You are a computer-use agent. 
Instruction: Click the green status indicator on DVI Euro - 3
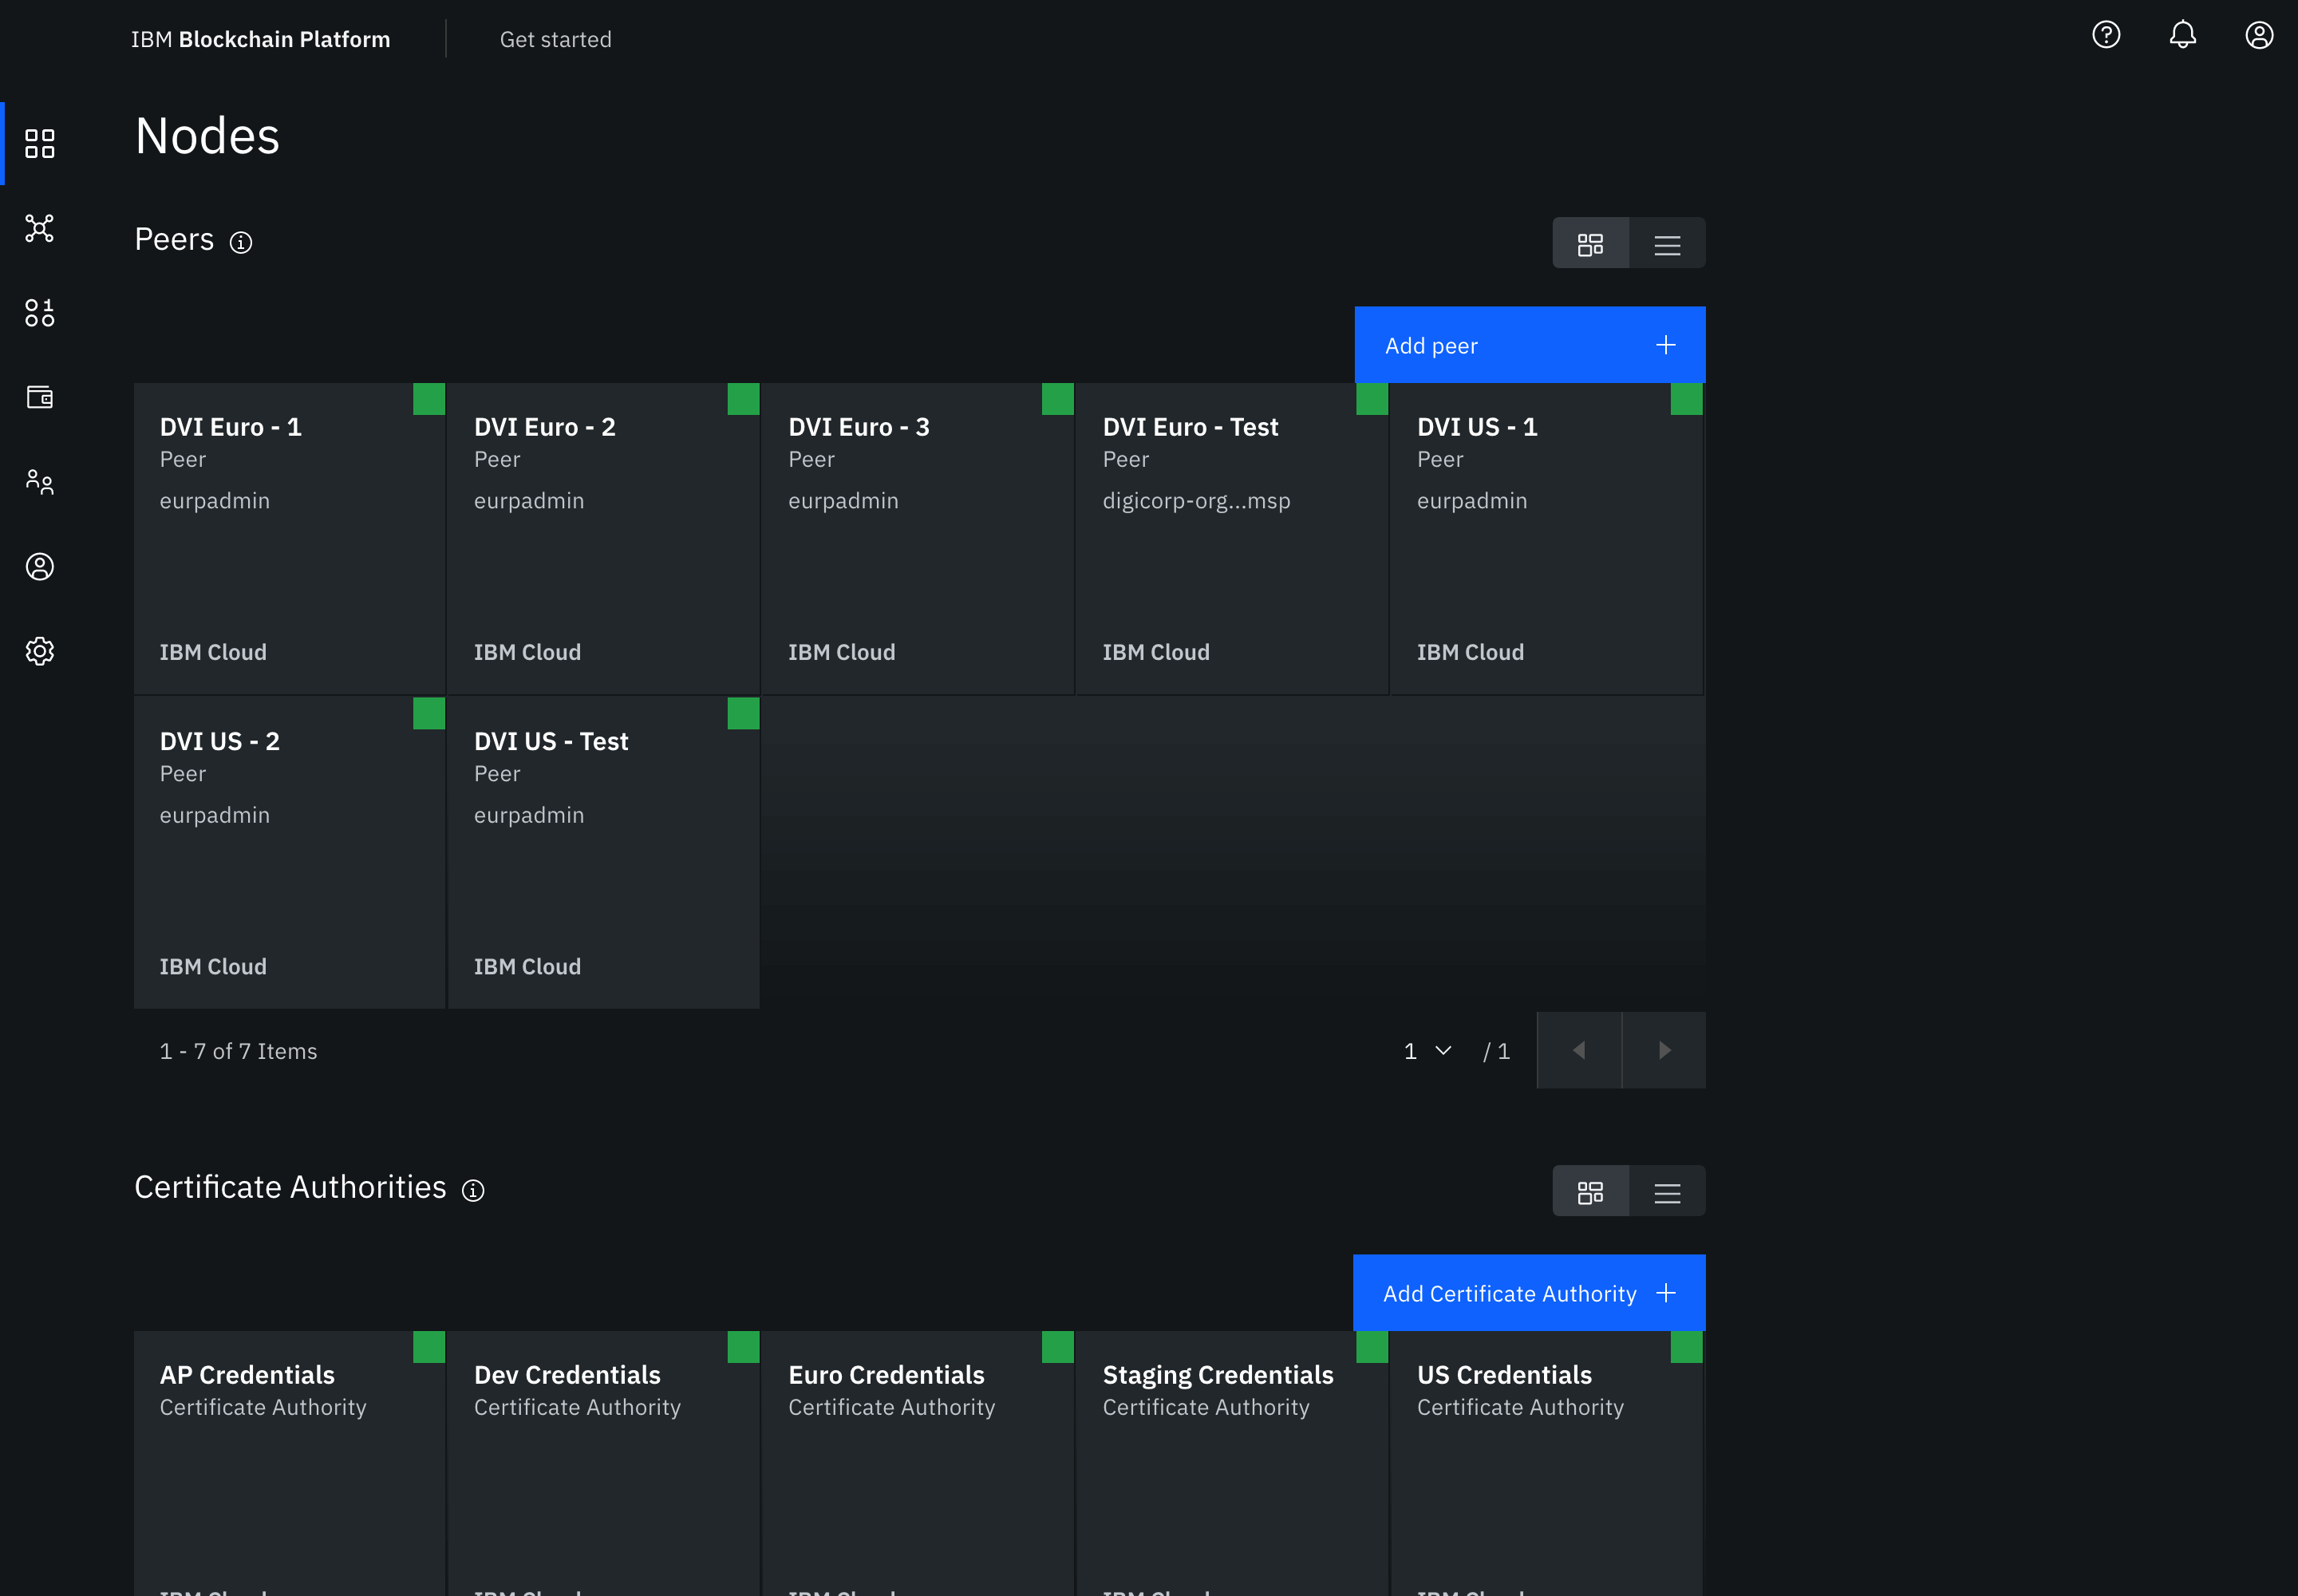[1057, 399]
